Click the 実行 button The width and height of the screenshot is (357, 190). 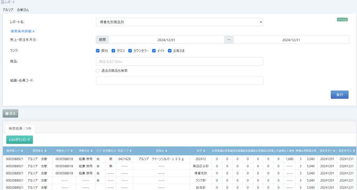pos(339,94)
